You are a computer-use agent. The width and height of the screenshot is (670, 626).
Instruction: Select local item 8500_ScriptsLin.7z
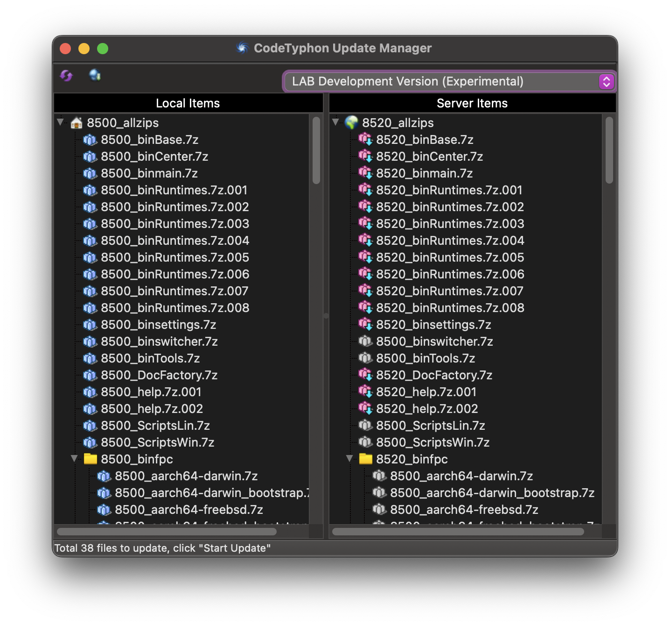pyautogui.click(x=155, y=426)
